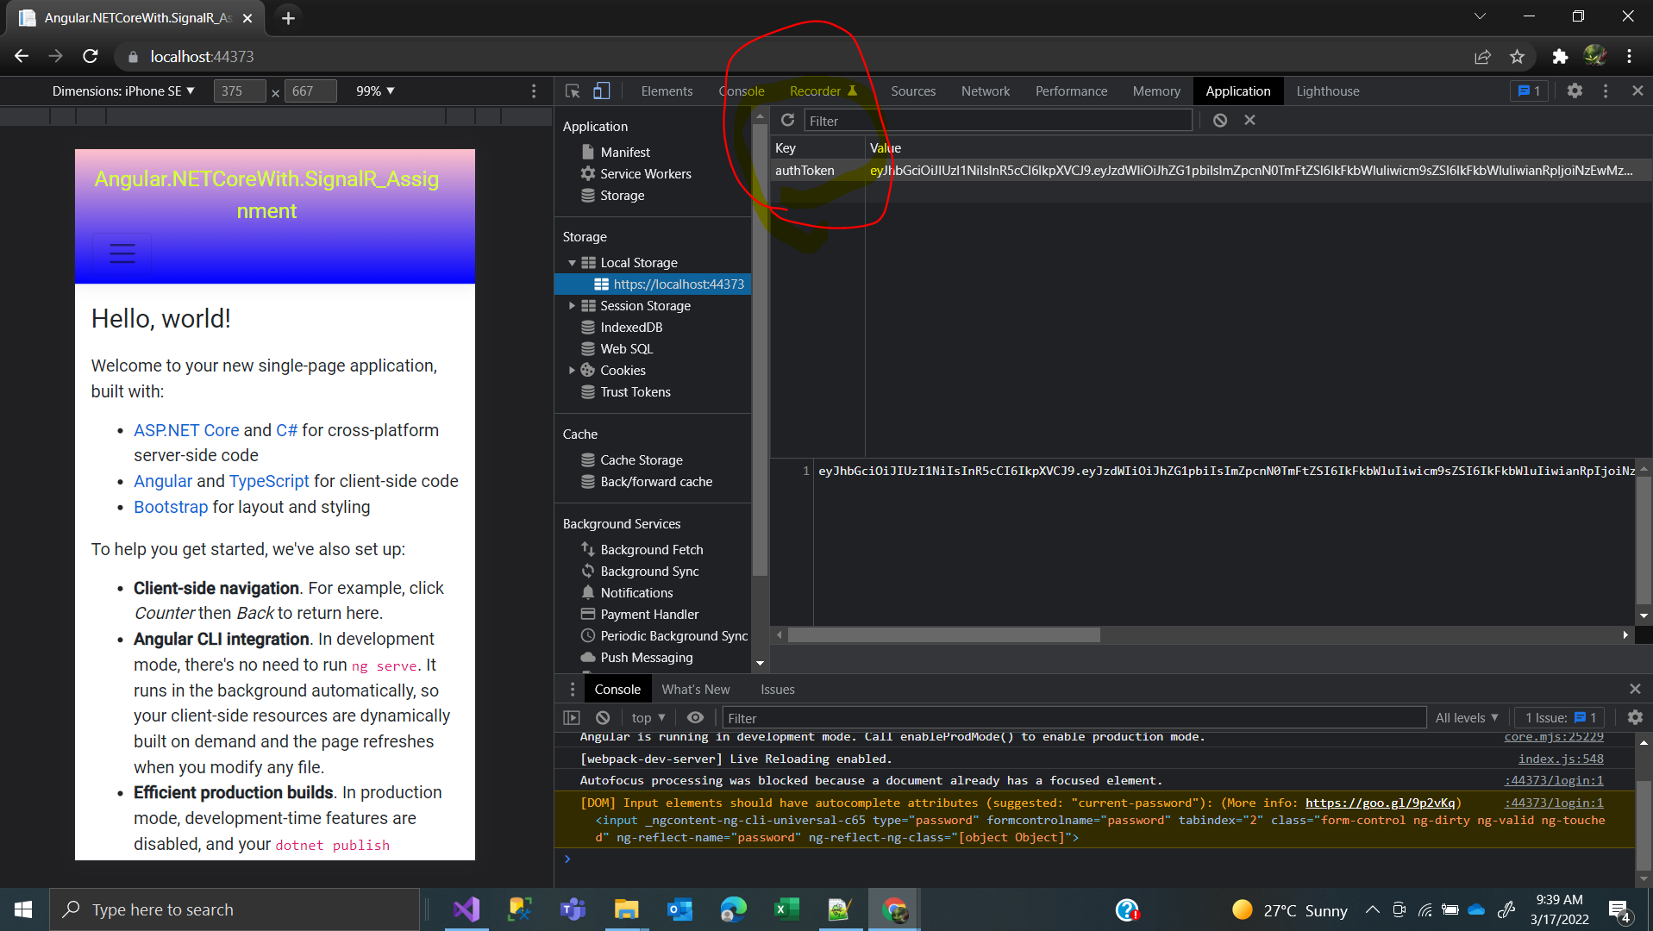Click the 1 Issue button in console
Viewport: 1653px width, 931px height.
1560,717
